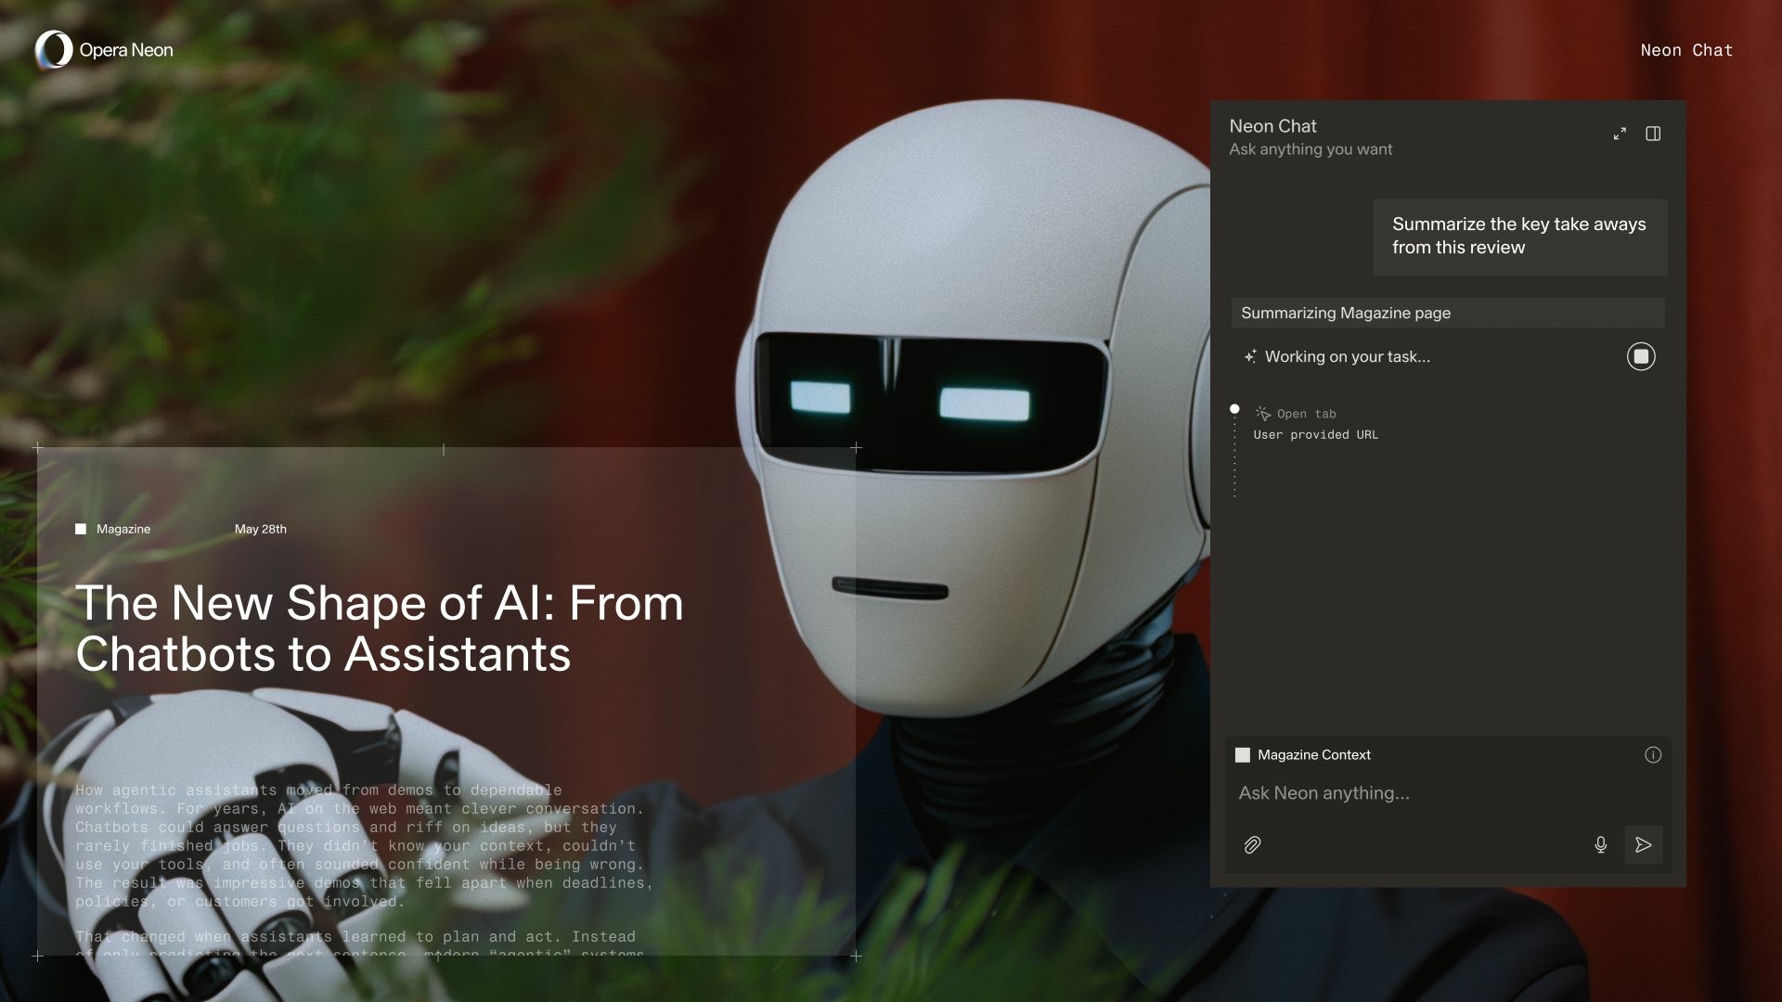Stop the working task
Viewport: 1782px width, 1002px height.
1641,356
